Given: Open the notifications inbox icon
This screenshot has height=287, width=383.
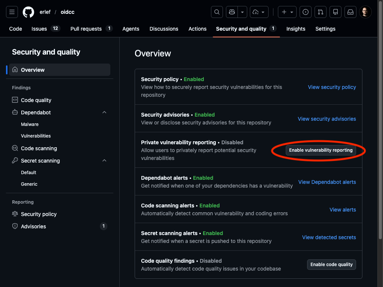Looking at the screenshot, I should (350, 12).
